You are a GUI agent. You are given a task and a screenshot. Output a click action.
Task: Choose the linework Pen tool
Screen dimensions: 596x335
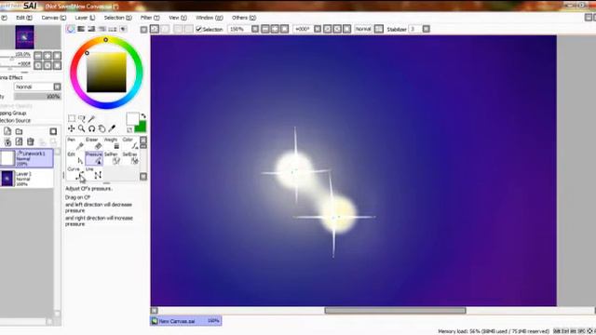point(75,143)
